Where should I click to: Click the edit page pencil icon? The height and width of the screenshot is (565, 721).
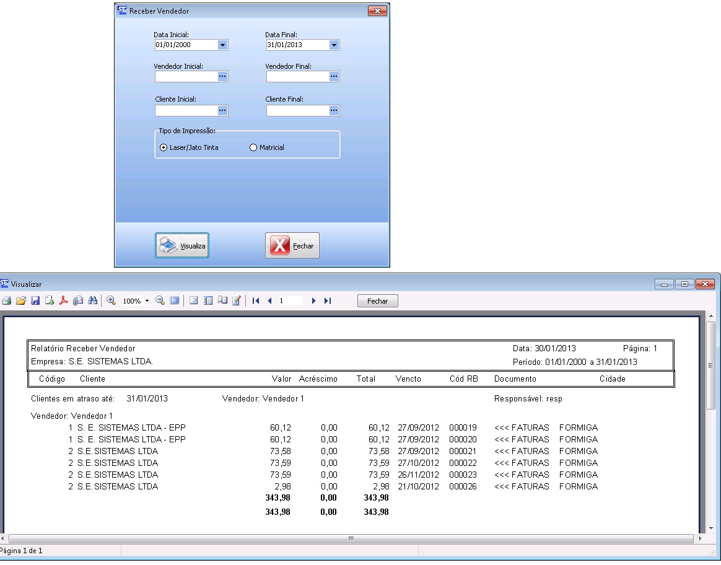[x=236, y=300]
